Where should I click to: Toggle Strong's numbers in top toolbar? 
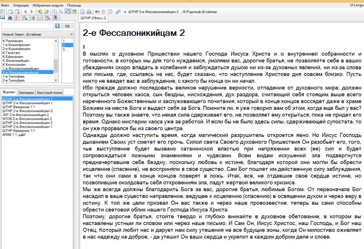pos(61,12)
